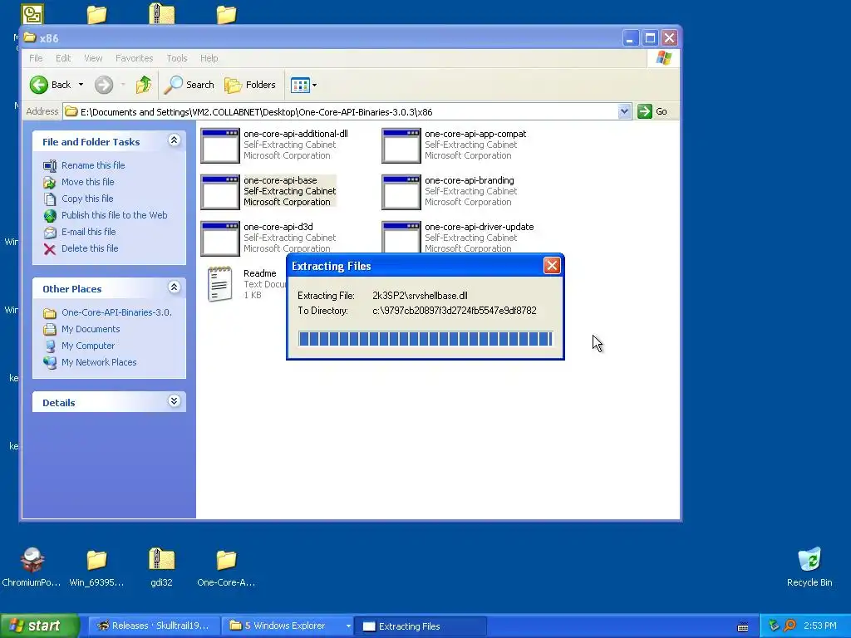851x638 pixels.
Task: Select one-core-api-driver-update file icon
Action: (401, 237)
